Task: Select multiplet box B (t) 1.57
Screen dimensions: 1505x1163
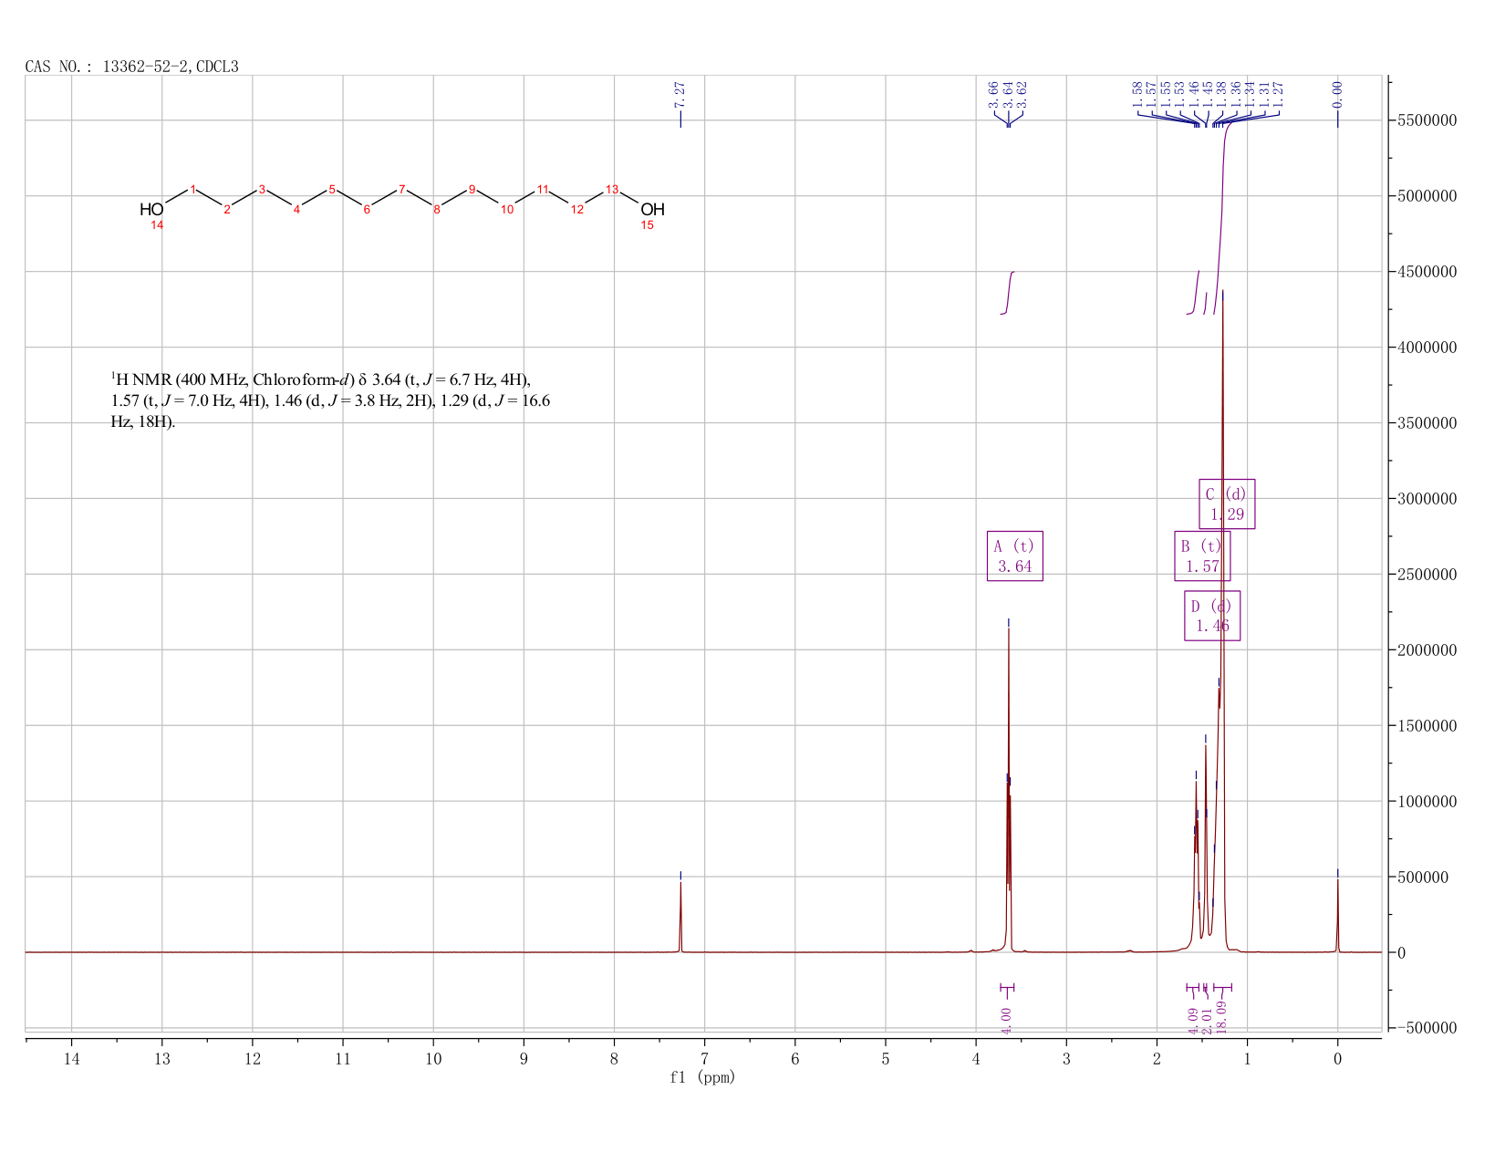Action: [x=1202, y=556]
